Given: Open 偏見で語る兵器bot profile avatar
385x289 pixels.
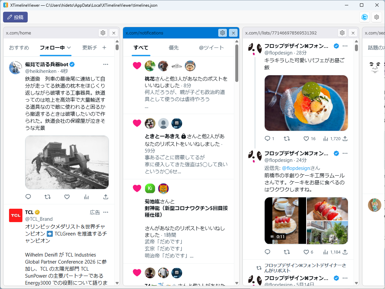Looking at the screenshot, I should click(x=15, y=68).
